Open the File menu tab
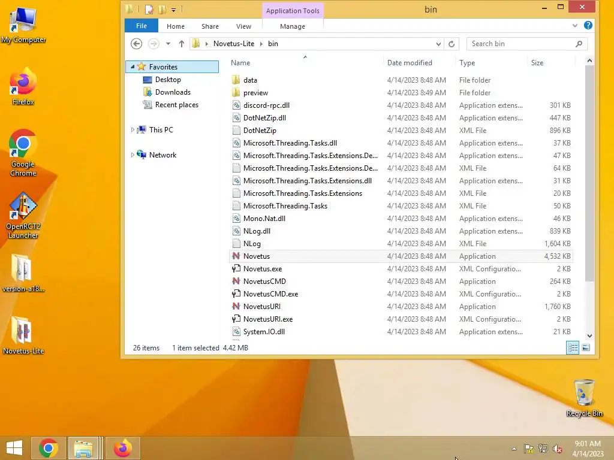 click(142, 26)
